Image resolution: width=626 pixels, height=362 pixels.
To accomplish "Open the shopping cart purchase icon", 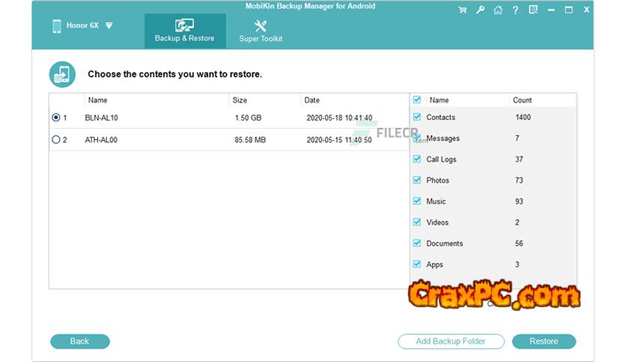I will point(462,10).
